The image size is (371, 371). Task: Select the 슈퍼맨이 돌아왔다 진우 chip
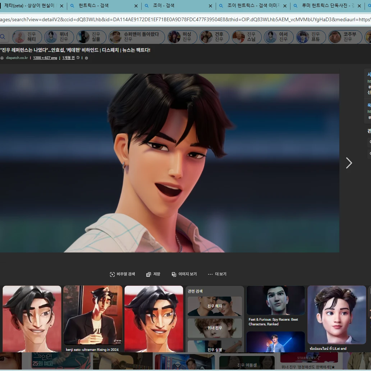coord(137,37)
